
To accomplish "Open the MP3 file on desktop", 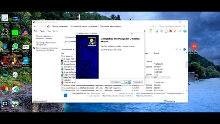I will tap(194, 48).
